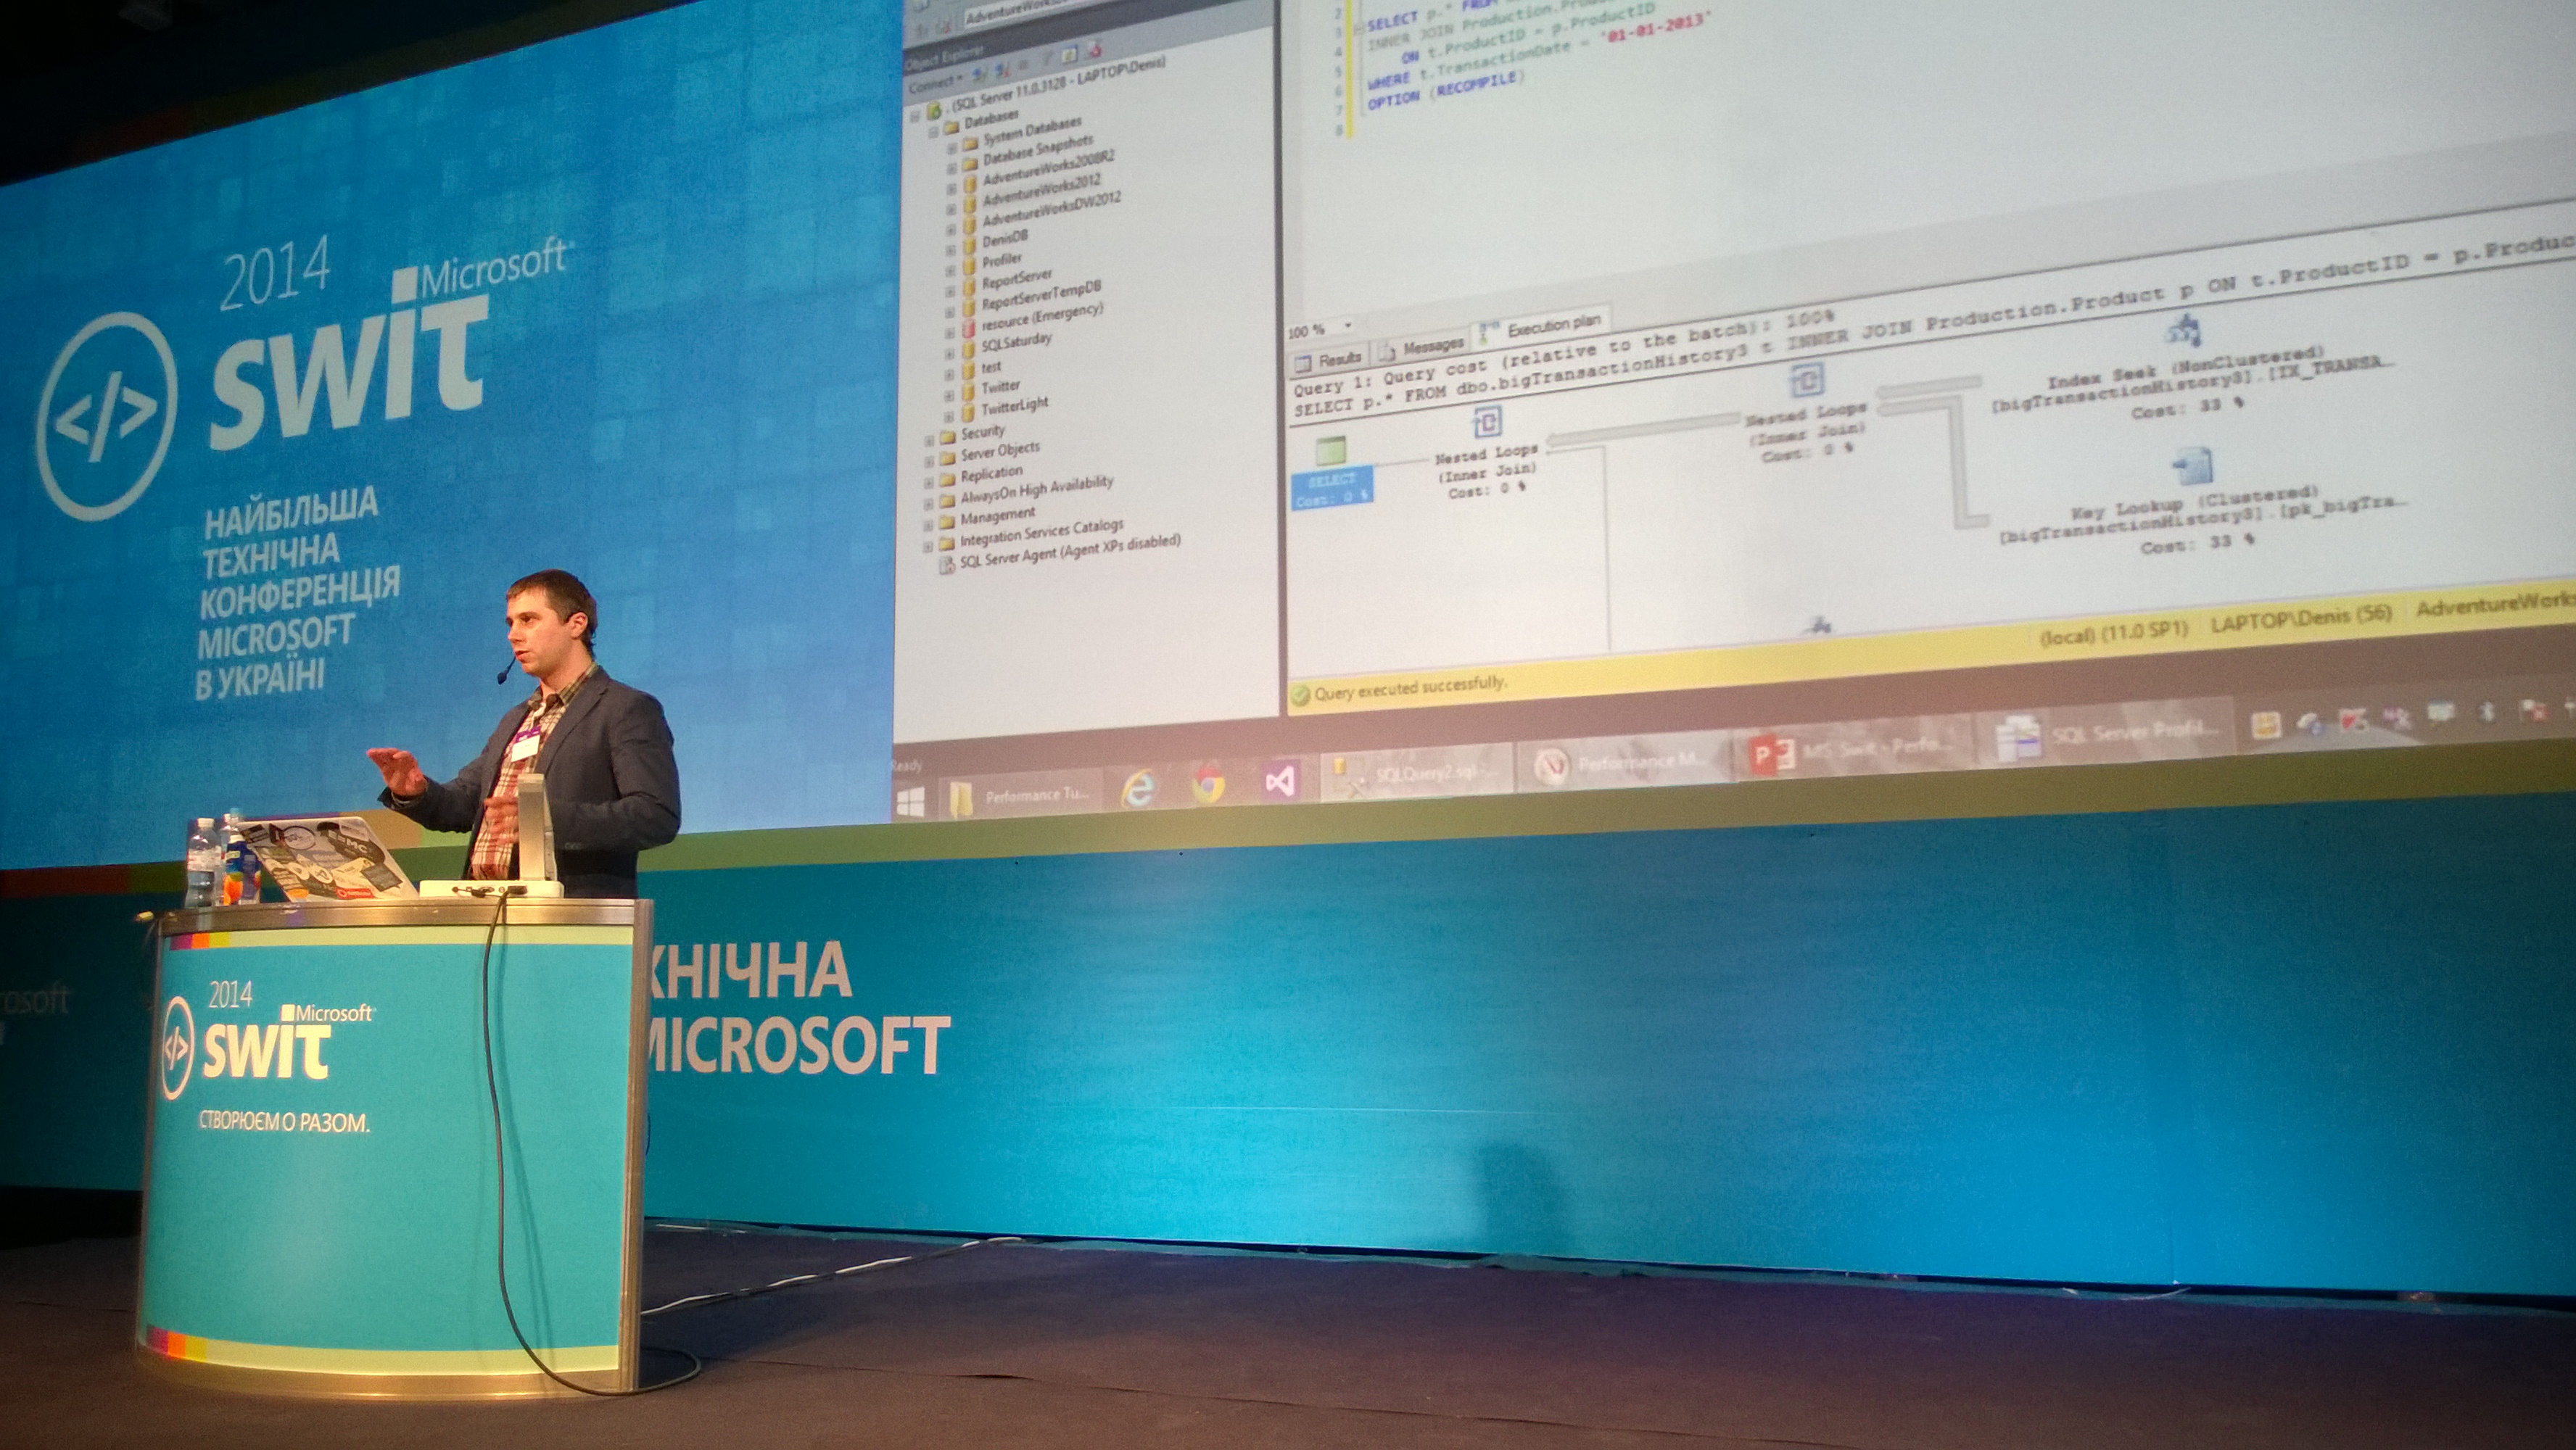
Task: Launch Chrome from the taskbar
Action: click(1208, 786)
